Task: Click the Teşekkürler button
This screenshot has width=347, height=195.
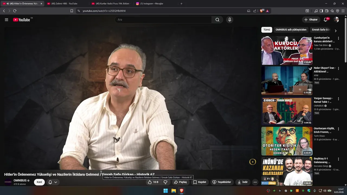Action: (x=222, y=182)
